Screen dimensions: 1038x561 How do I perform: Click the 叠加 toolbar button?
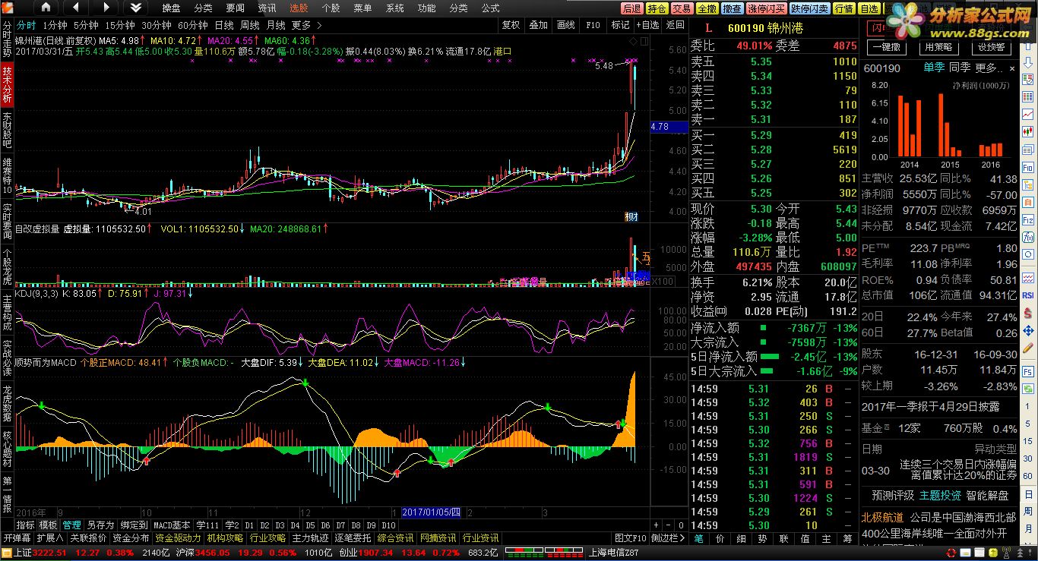pyautogui.click(x=539, y=25)
